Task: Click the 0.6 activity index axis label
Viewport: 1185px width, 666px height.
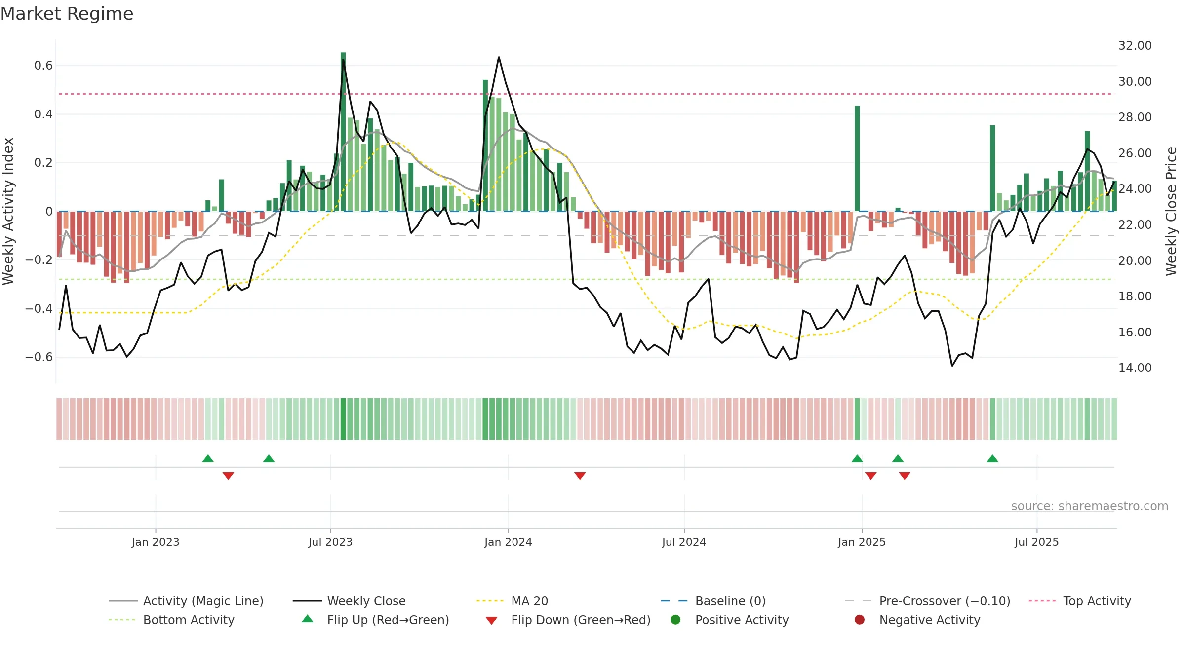Action: [x=43, y=66]
